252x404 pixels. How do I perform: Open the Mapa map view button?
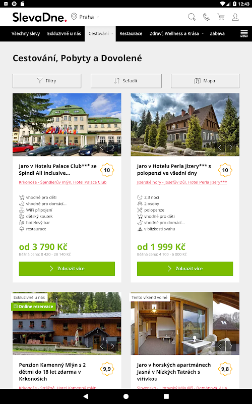pos(205,81)
